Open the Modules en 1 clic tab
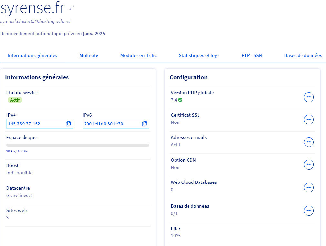The image size is (326, 246). (x=138, y=55)
